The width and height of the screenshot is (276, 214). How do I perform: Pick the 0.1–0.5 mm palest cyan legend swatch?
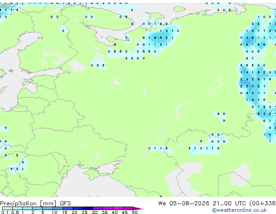tap(7, 208)
